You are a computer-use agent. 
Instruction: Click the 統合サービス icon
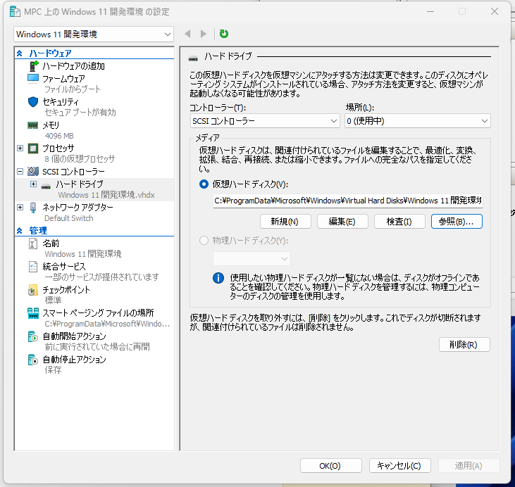(x=33, y=267)
